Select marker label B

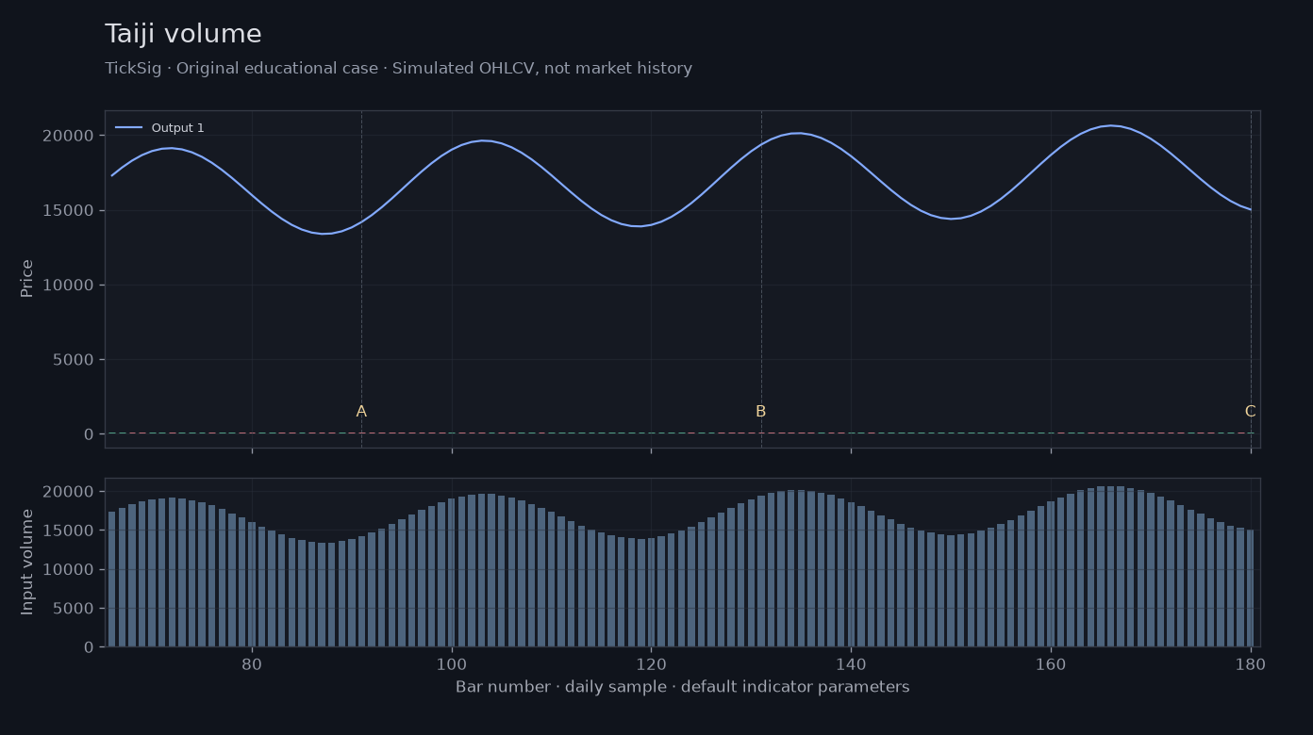click(760, 412)
